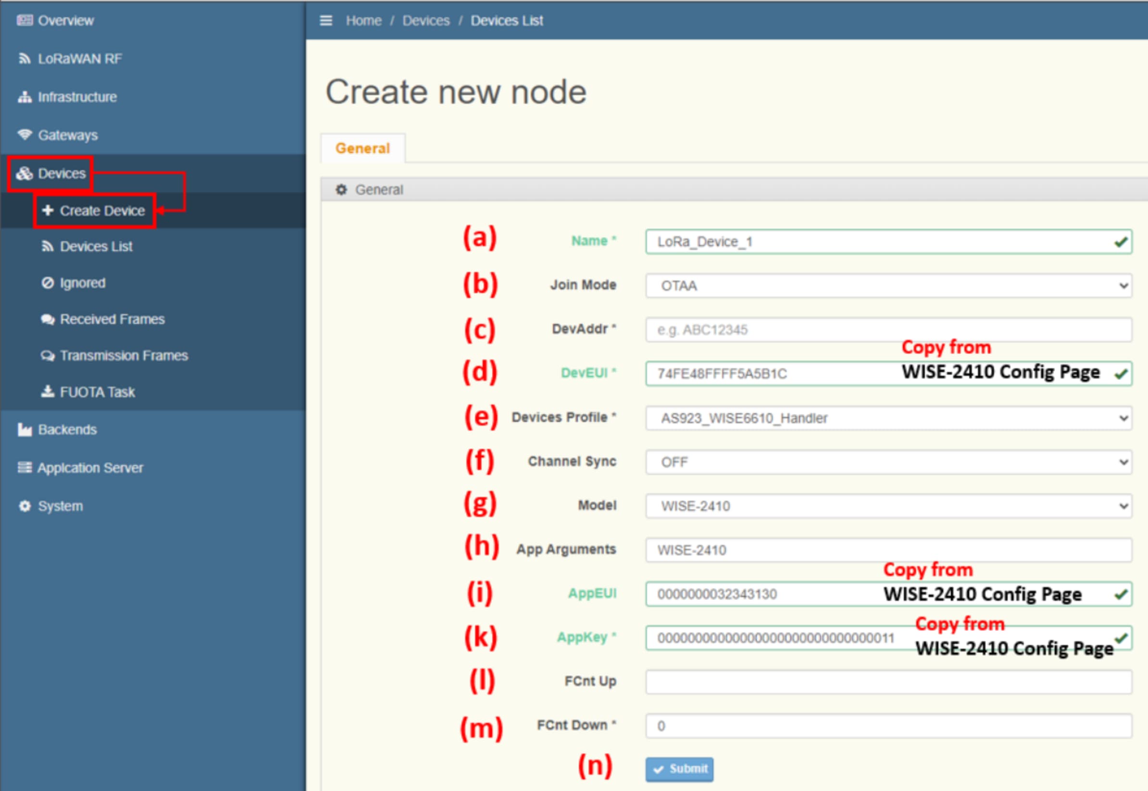Open the System menu item

[x=153, y=506]
